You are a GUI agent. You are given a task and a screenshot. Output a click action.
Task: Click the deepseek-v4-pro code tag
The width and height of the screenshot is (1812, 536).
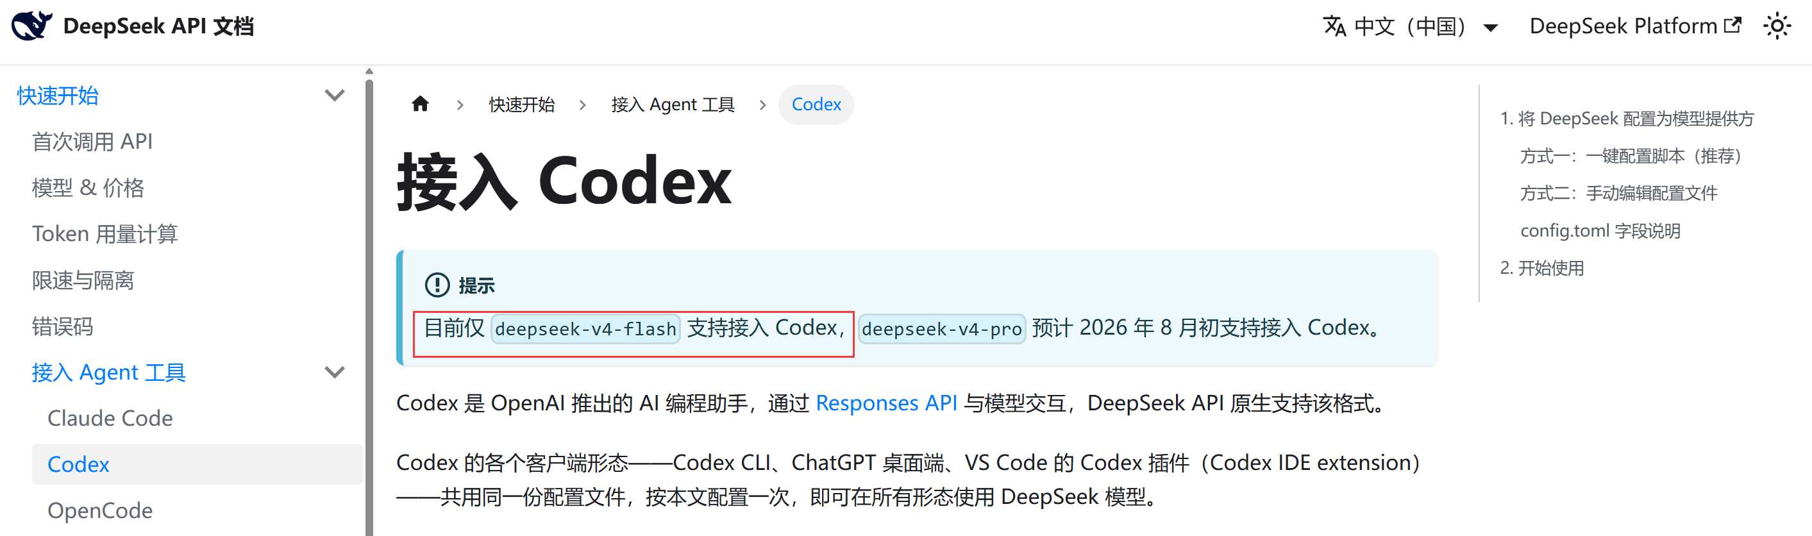(x=942, y=328)
